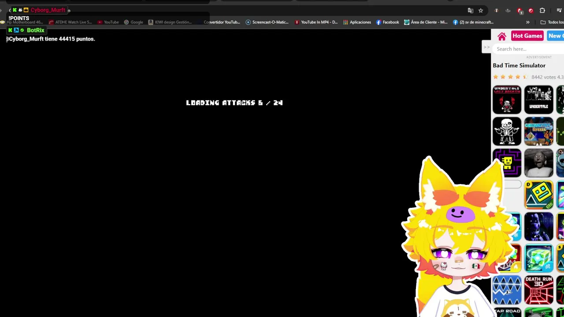Open the Geometry Dash Breeze game thumbnail
Viewport: 564px width, 317px height.
[538, 131]
